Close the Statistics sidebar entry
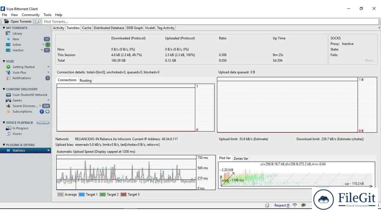Viewport: 381px width, 214px height. pos(49,150)
